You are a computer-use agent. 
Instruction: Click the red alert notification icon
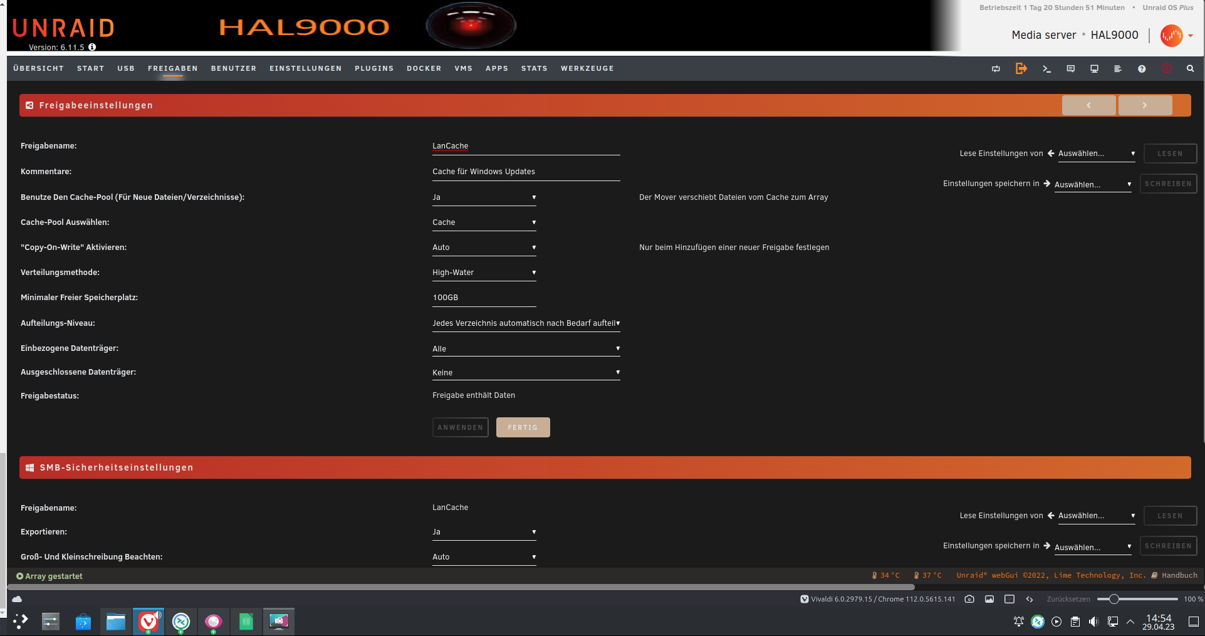(x=1166, y=69)
